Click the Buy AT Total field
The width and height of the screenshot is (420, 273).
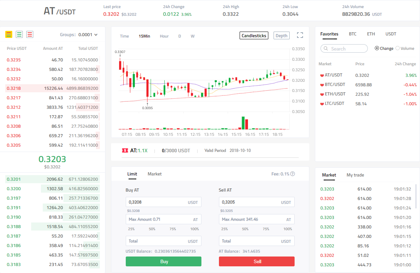(163, 241)
